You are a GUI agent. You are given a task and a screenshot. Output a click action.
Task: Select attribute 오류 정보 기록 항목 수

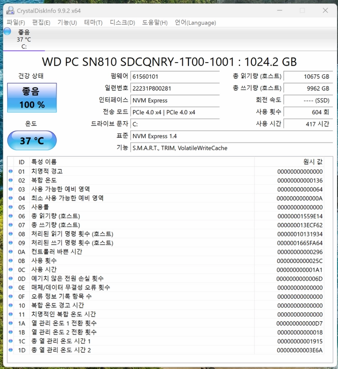point(61,296)
